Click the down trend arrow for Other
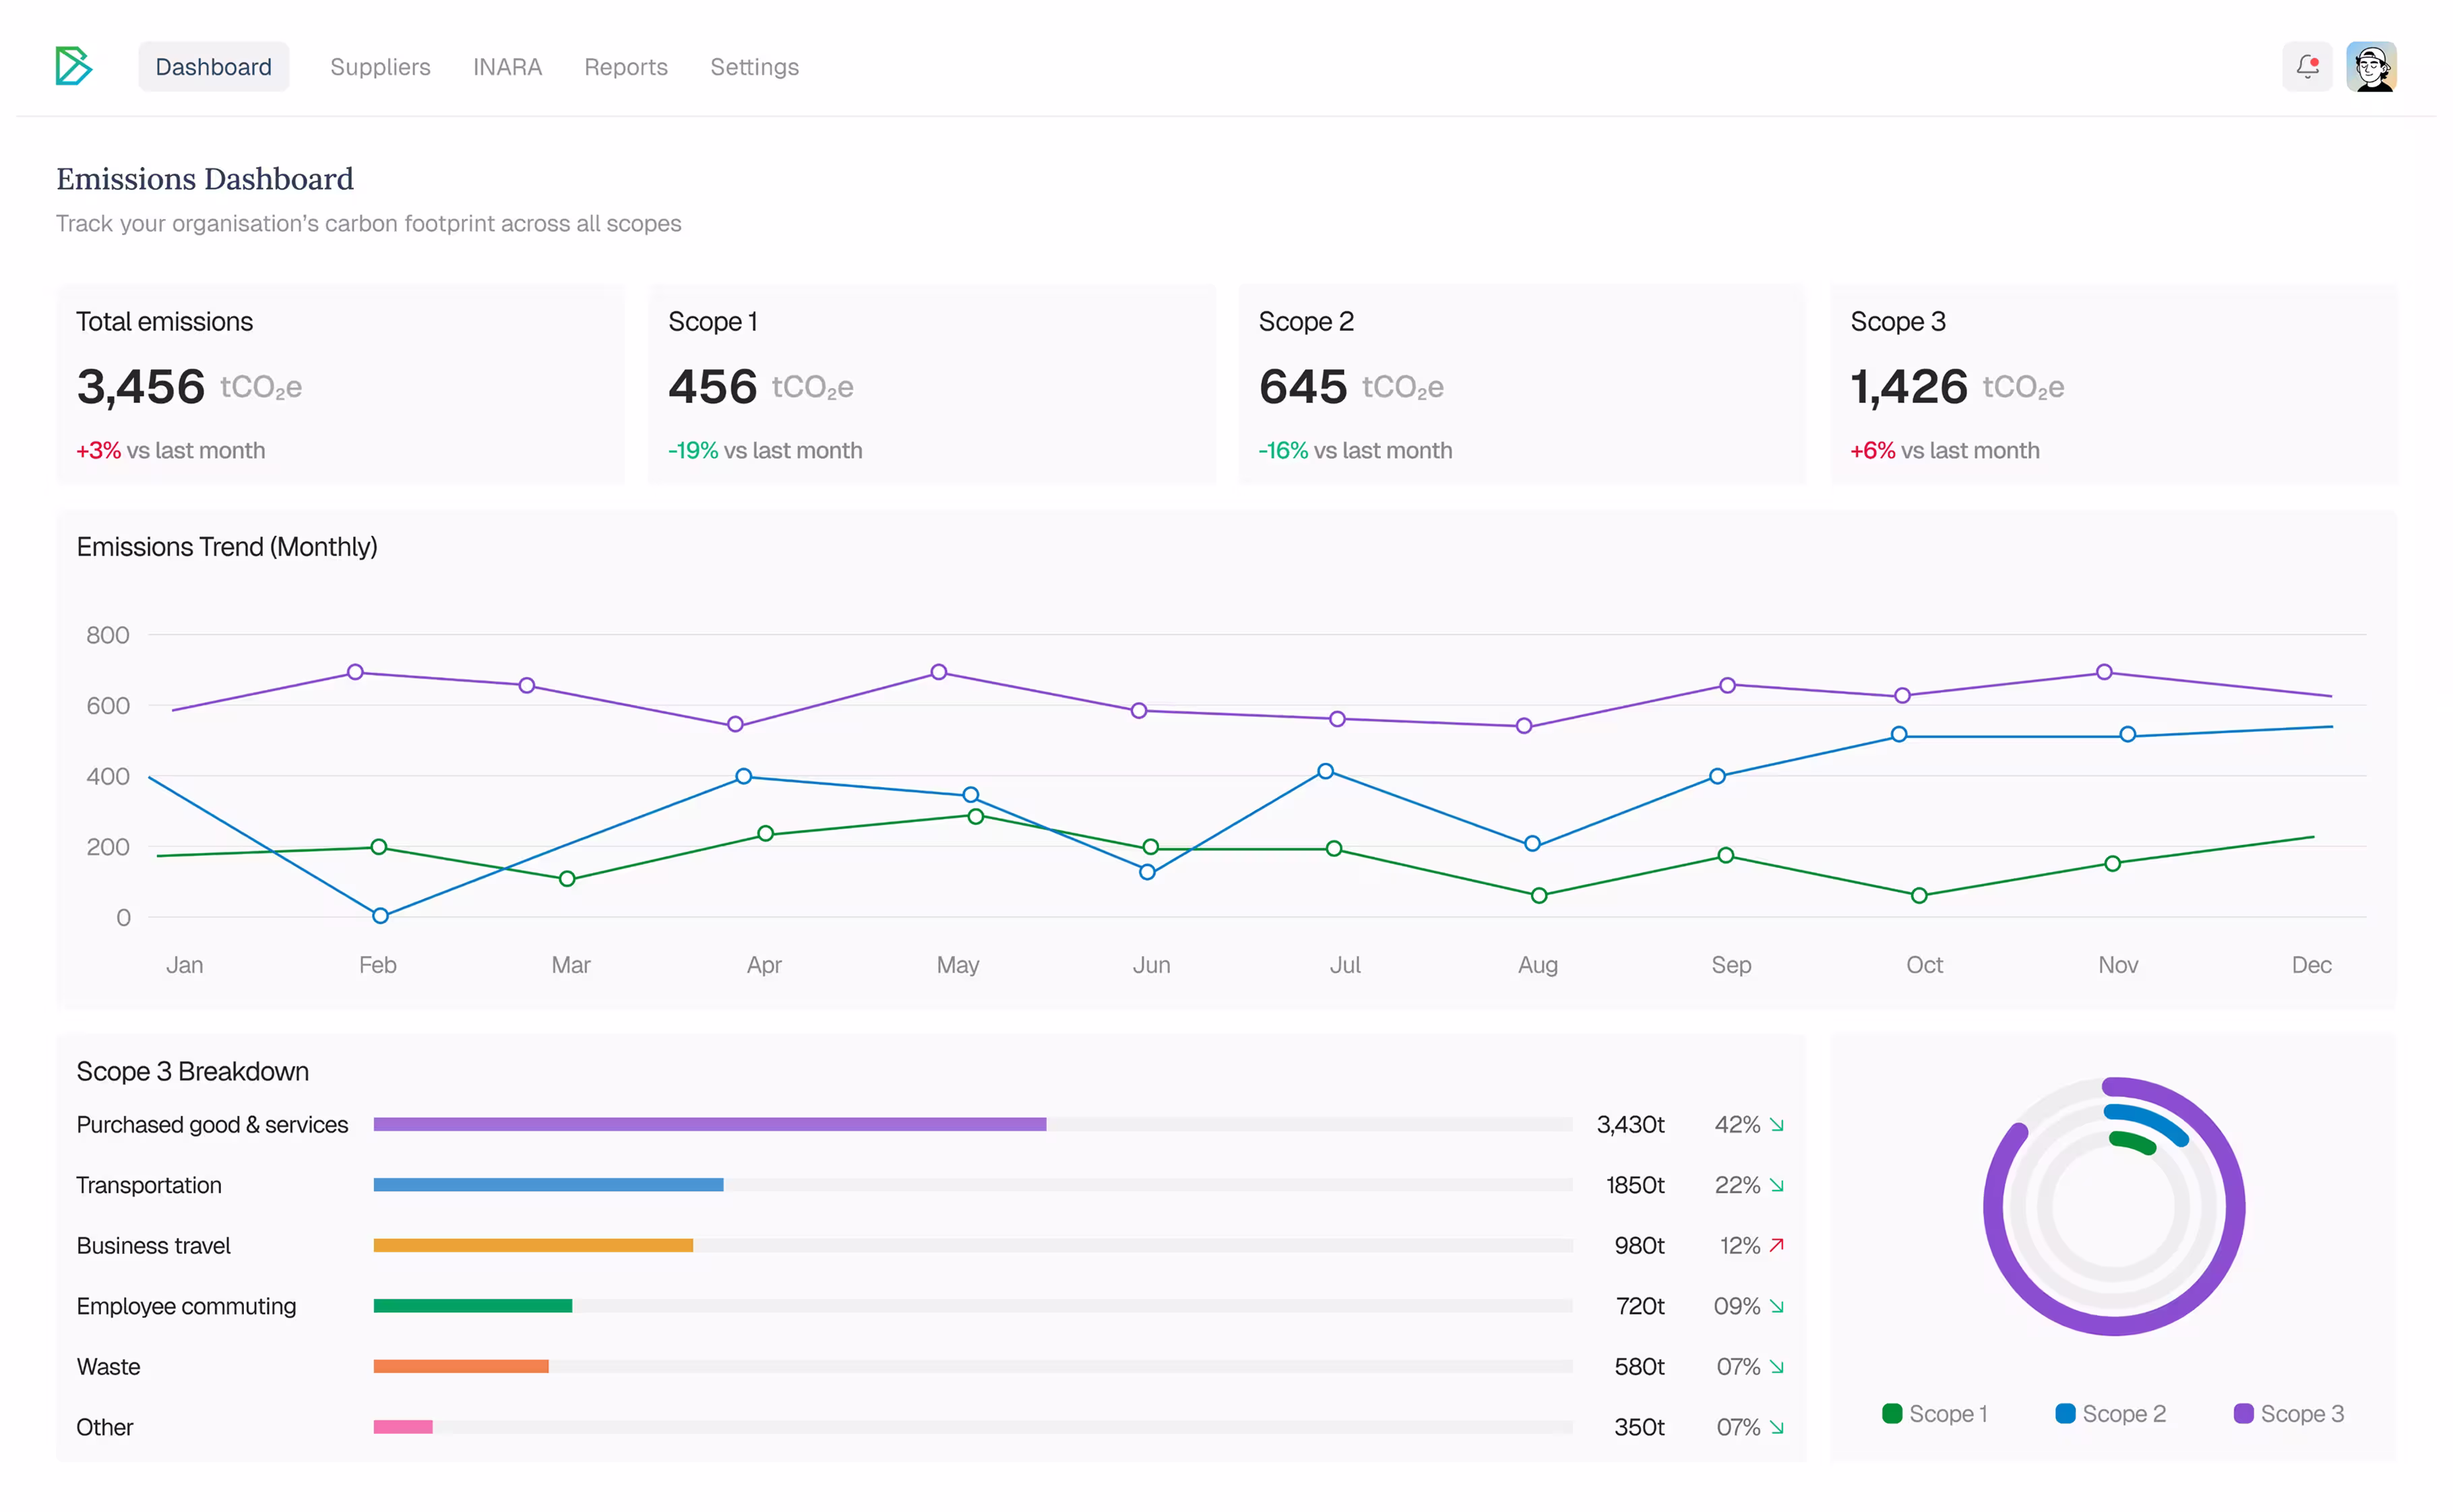2453x1512 pixels. click(1776, 1427)
